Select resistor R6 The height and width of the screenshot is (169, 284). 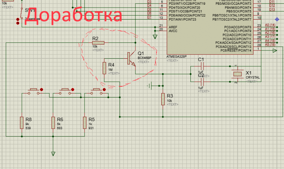(53, 123)
